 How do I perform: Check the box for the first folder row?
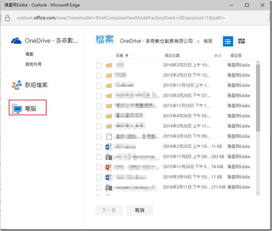pyautogui.click(x=99, y=65)
